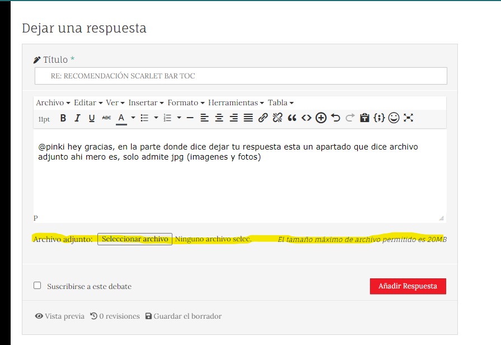The image size is (501, 345).
Task: Apply strikethrough (ABC) formatting
Action: pos(106,118)
